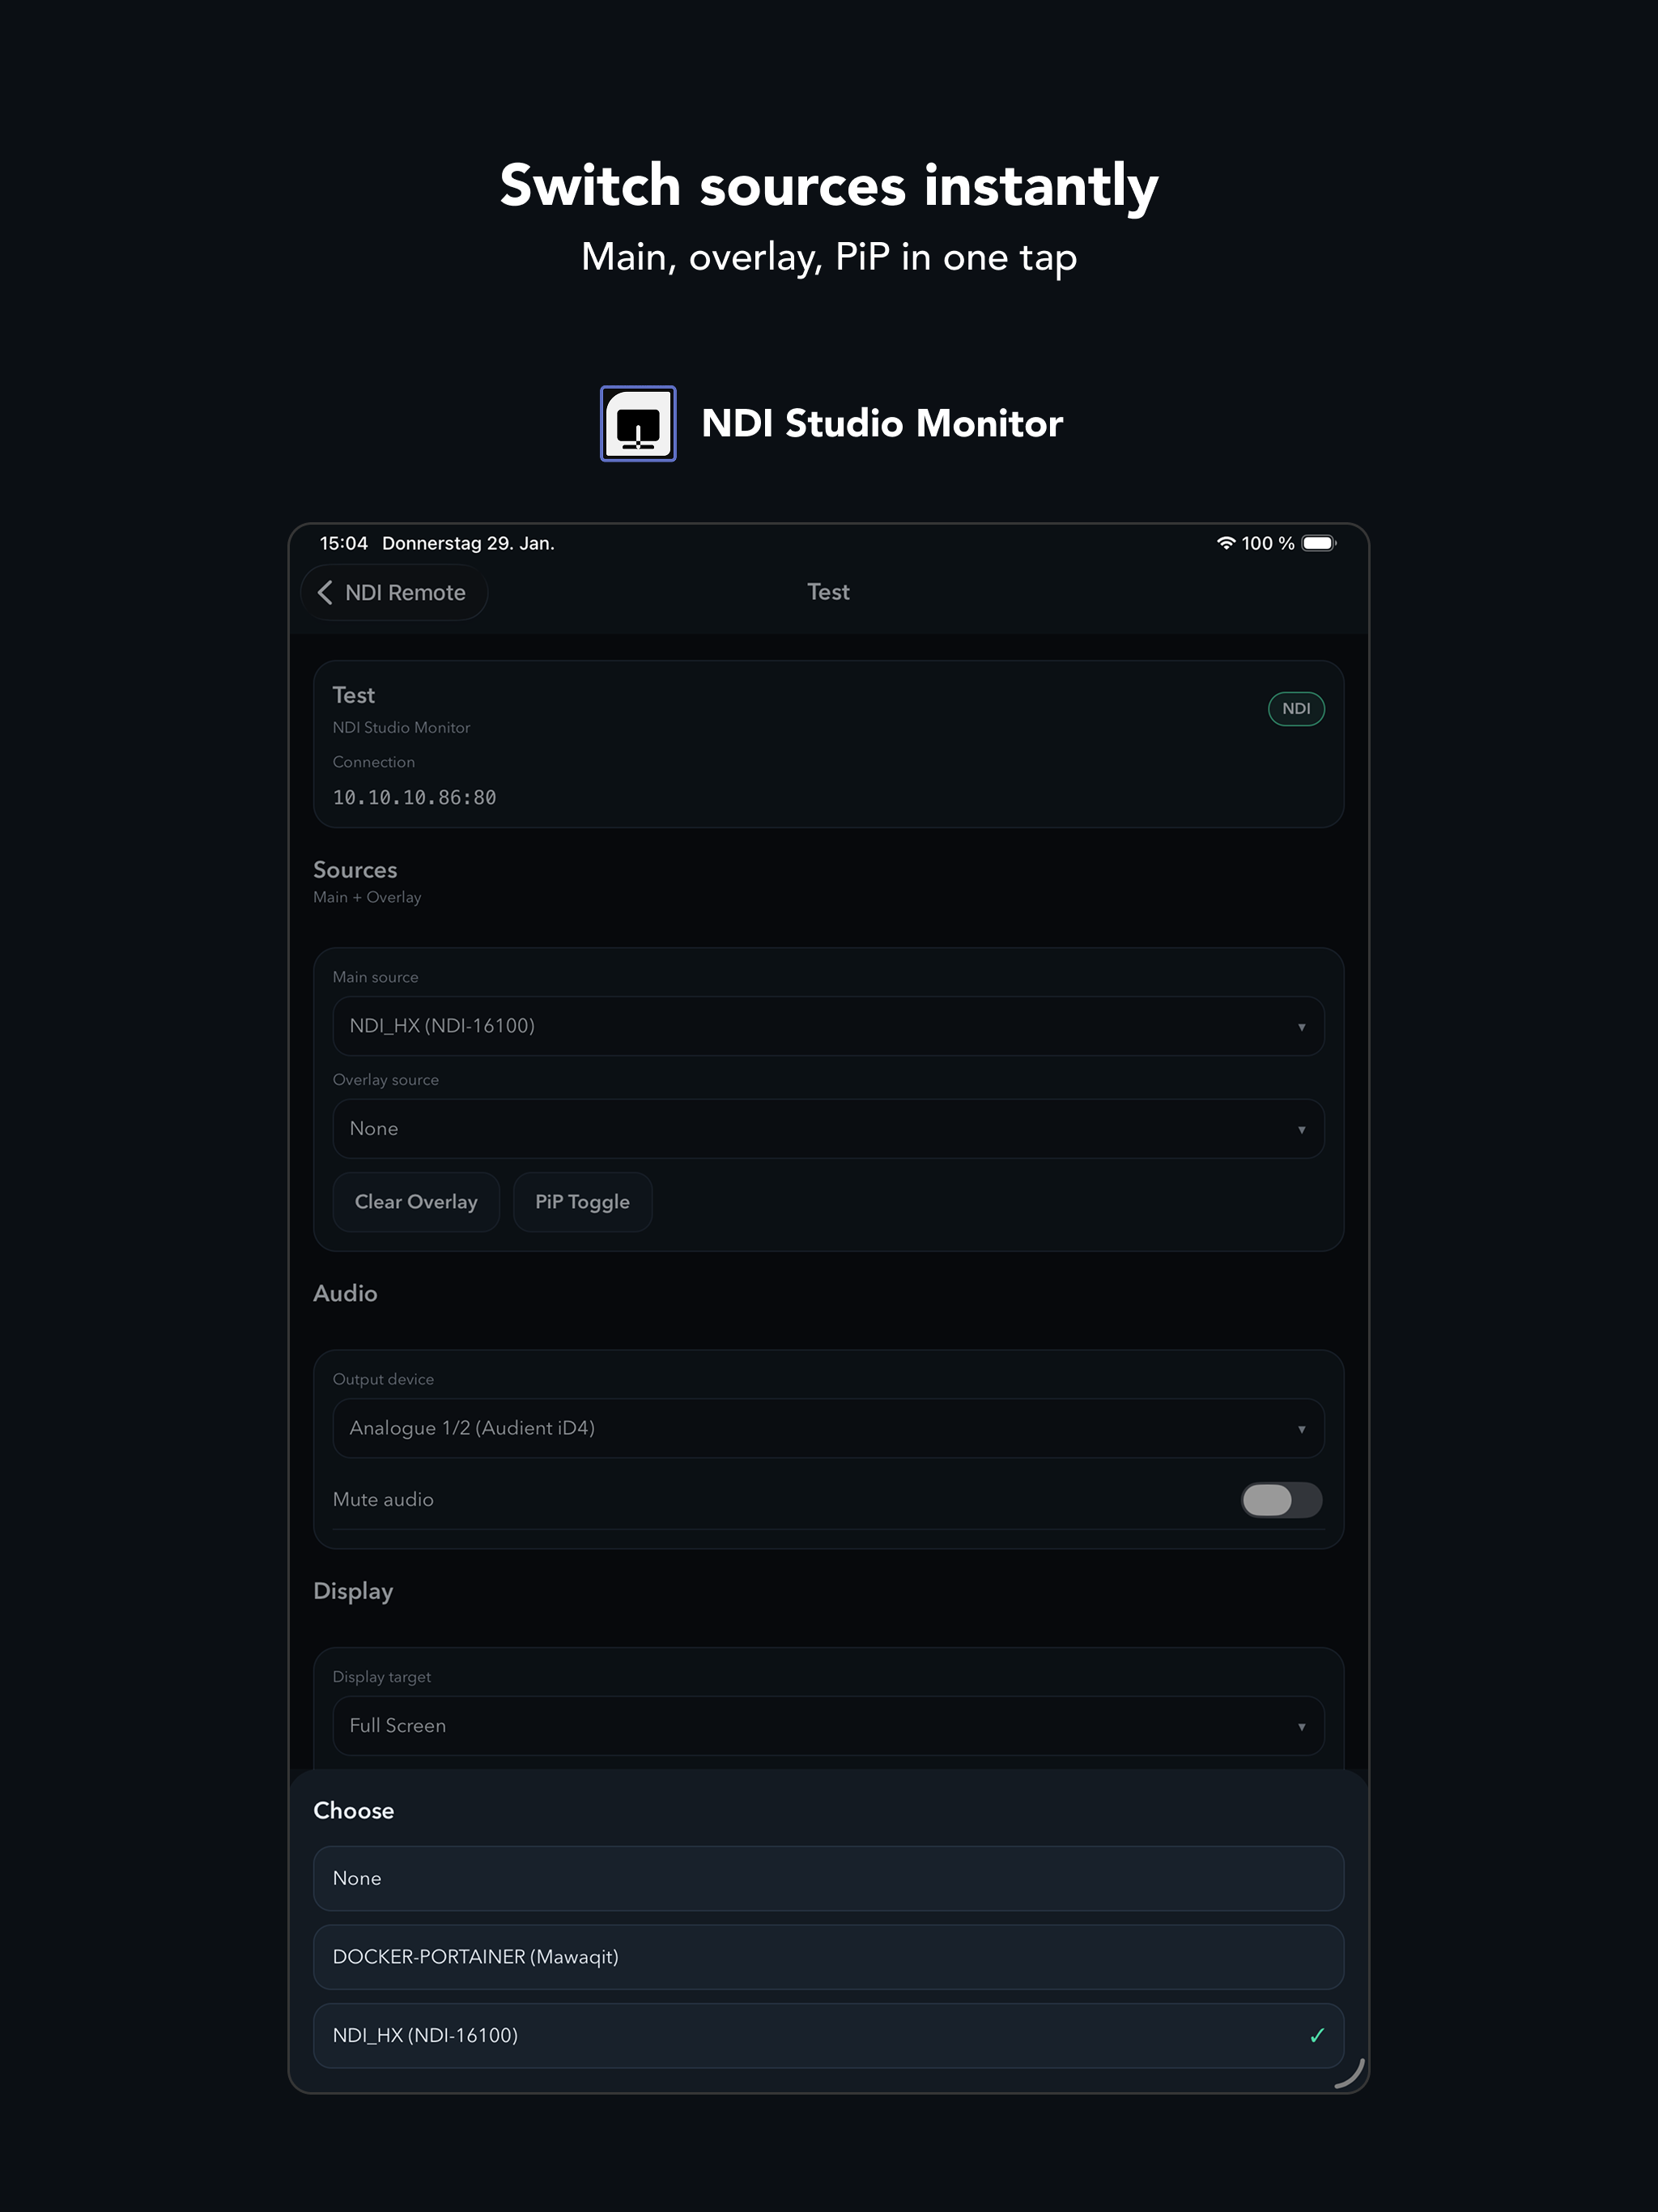Click PiP Toggle button
This screenshot has width=1658, height=2212.
583,1202
